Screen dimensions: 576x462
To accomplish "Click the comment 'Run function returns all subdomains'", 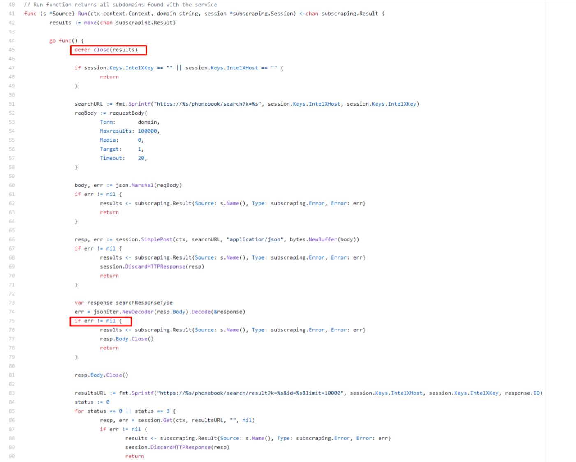I will pos(120,5).
